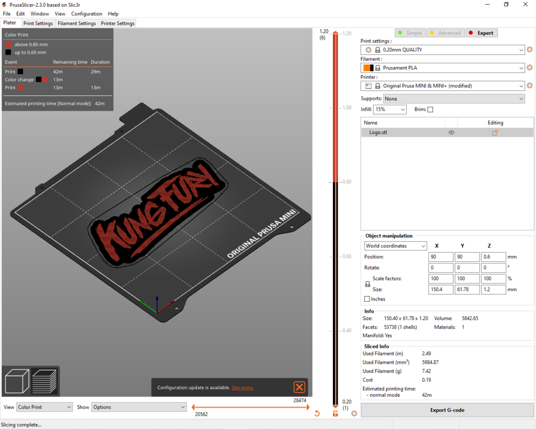Screen dimensions: 536x429
Task: Switch to 3D editor view cube icon
Action: click(17, 381)
